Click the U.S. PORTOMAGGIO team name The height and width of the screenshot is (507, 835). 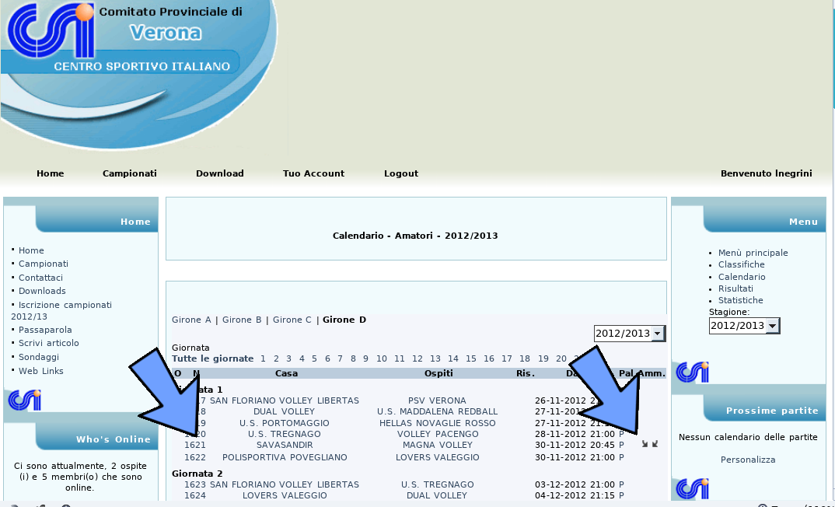pos(285,423)
